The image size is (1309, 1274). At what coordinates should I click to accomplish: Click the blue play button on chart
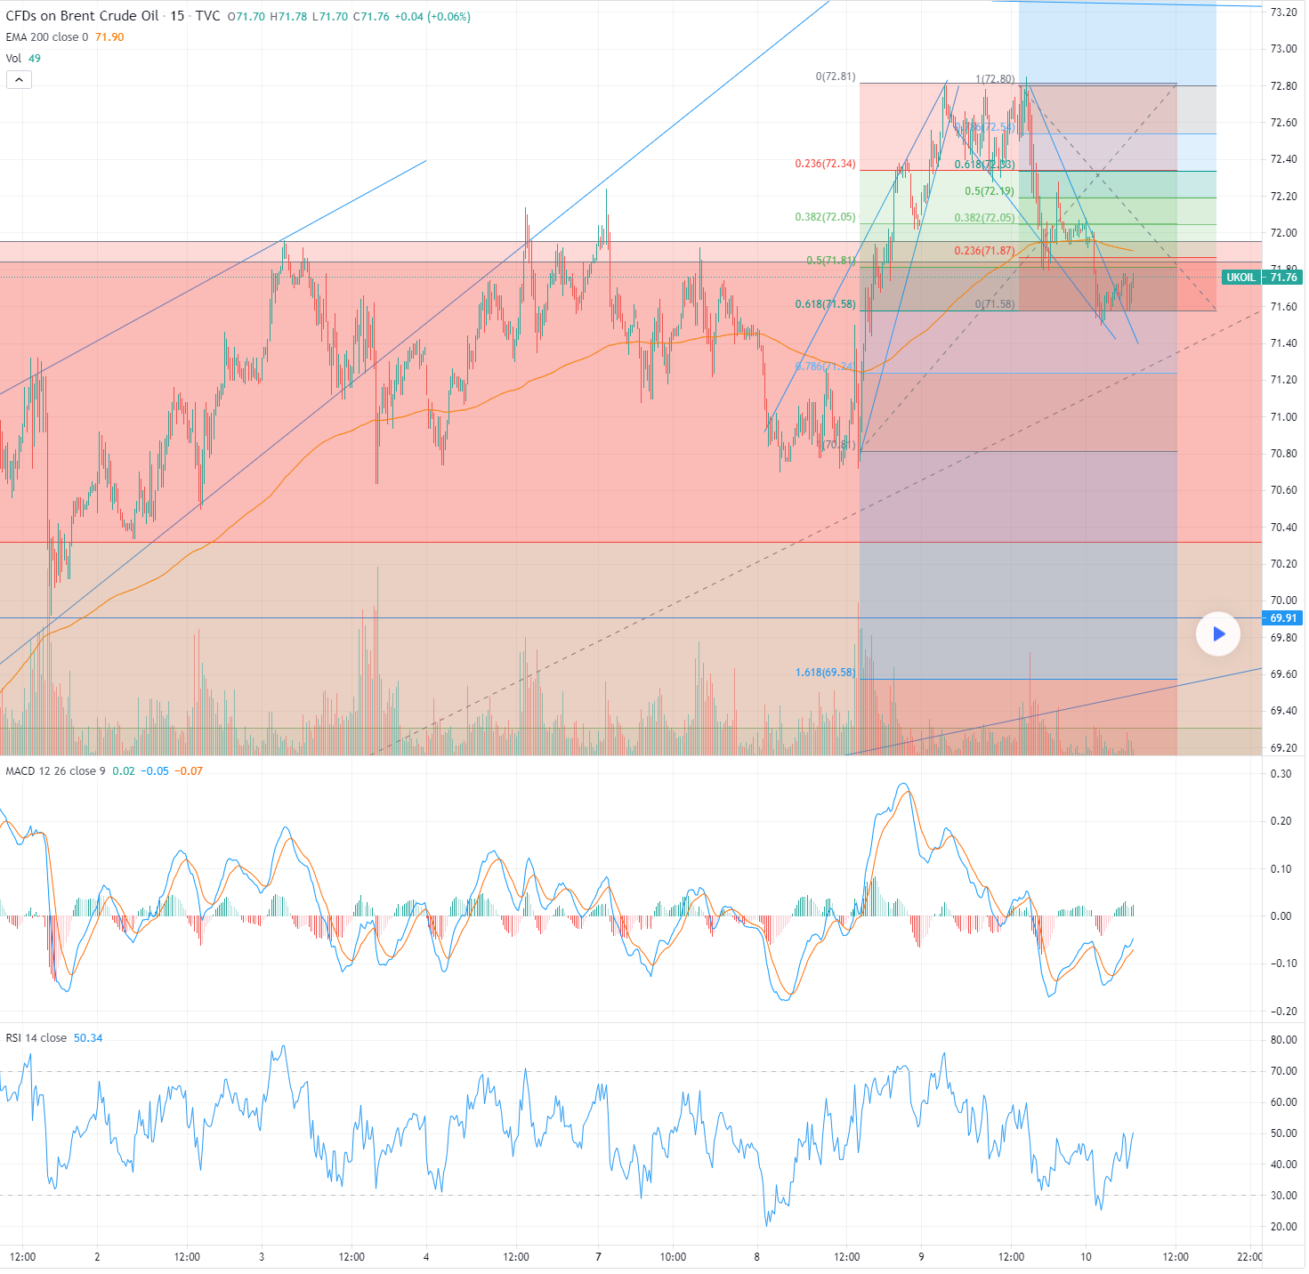pos(1217,633)
